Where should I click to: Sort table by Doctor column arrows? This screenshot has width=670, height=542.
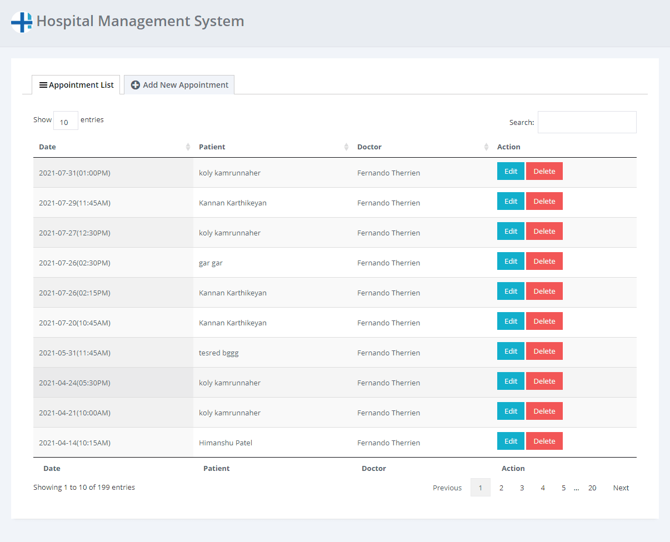487,147
